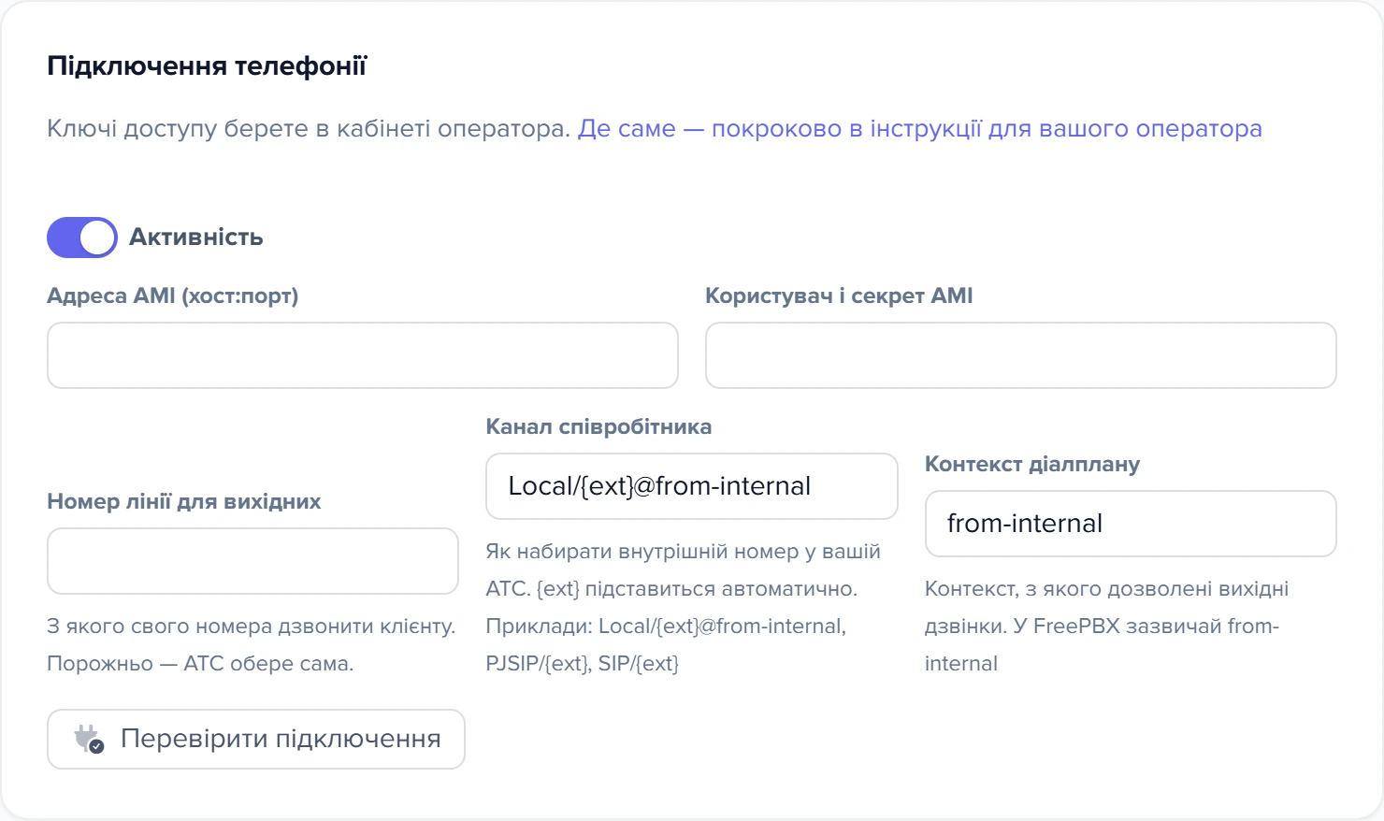Viewport: 1384px width, 821px height.
Task: Select the Номер лінії для вихідних field
Action: click(x=252, y=561)
